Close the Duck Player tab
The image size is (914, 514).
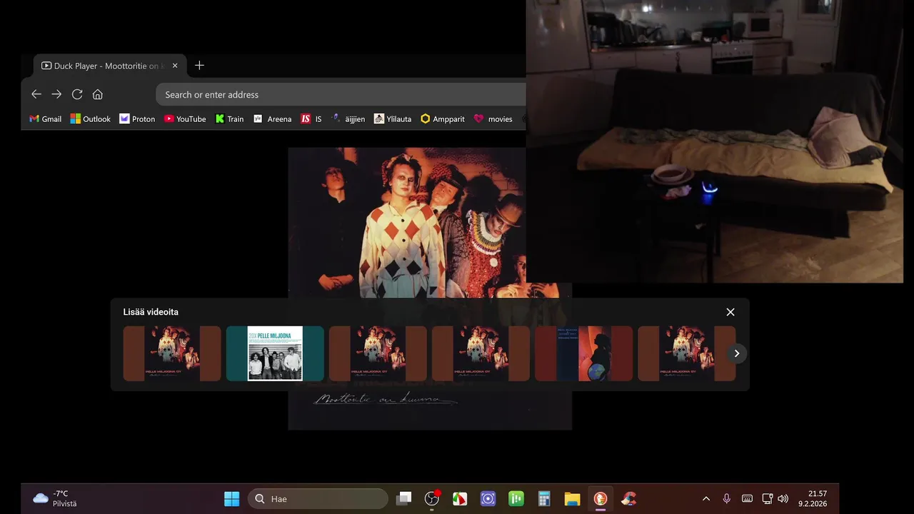tap(175, 66)
